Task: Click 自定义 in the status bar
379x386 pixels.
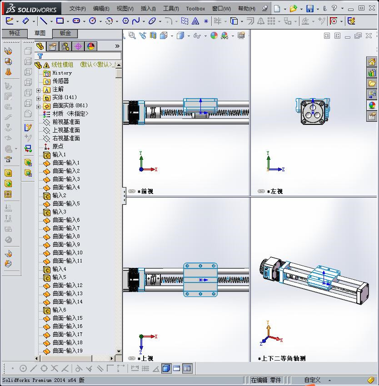Action: click(313, 380)
